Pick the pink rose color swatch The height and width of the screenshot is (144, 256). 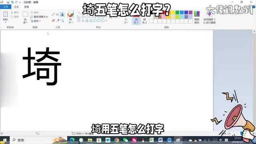coord(164,17)
